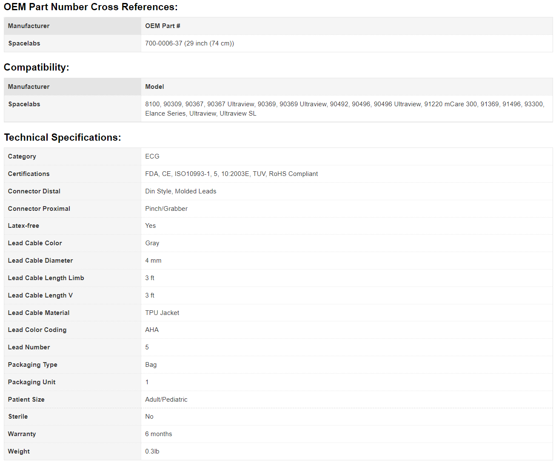This screenshot has width=559, height=465.
Task: Select the Spacelabs compatible models list cell
Action: [347, 109]
